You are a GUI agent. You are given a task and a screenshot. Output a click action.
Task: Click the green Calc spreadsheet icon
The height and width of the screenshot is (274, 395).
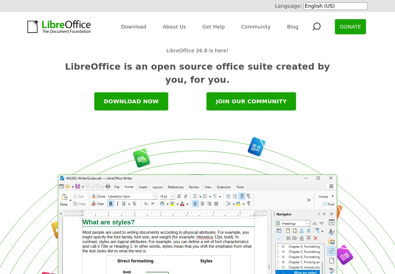tap(142, 158)
